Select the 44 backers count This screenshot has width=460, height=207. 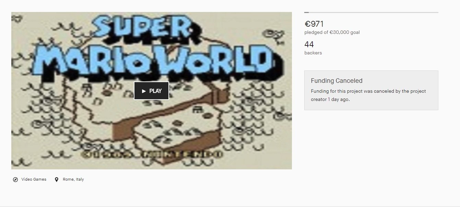(x=309, y=44)
